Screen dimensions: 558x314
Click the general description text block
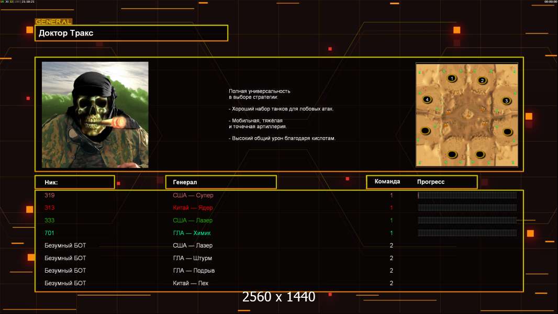pos(282,115)
